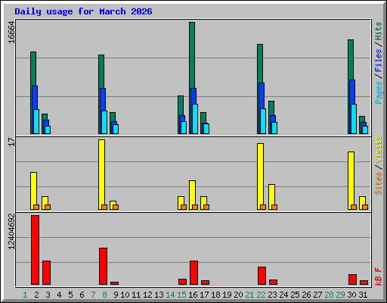
Task: Select day label 19 on the axis
Action: pos(227,295)
